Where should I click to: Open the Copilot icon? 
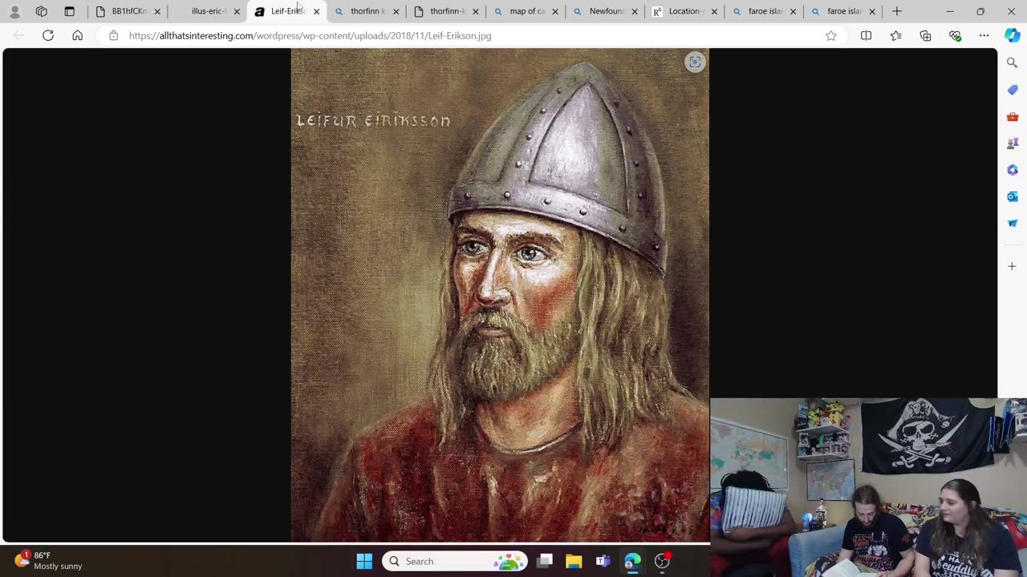point(1012,35)
